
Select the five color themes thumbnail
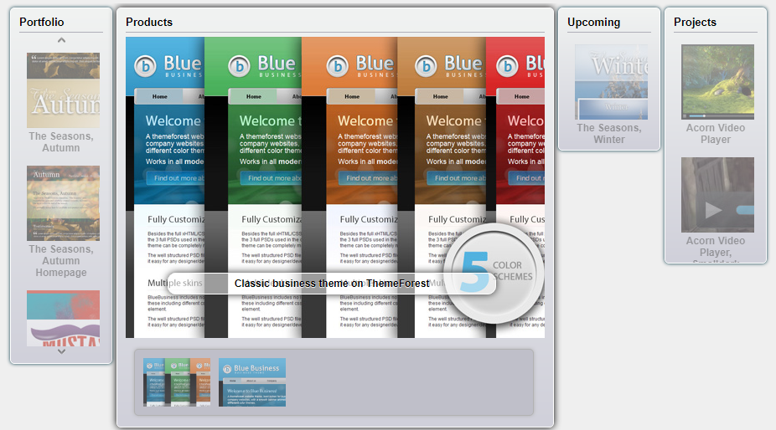point(177,382)
